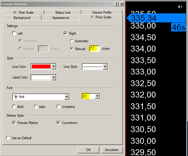Click the left Manual chars field showing 7
188x156 pixels.
pos(43,49)
